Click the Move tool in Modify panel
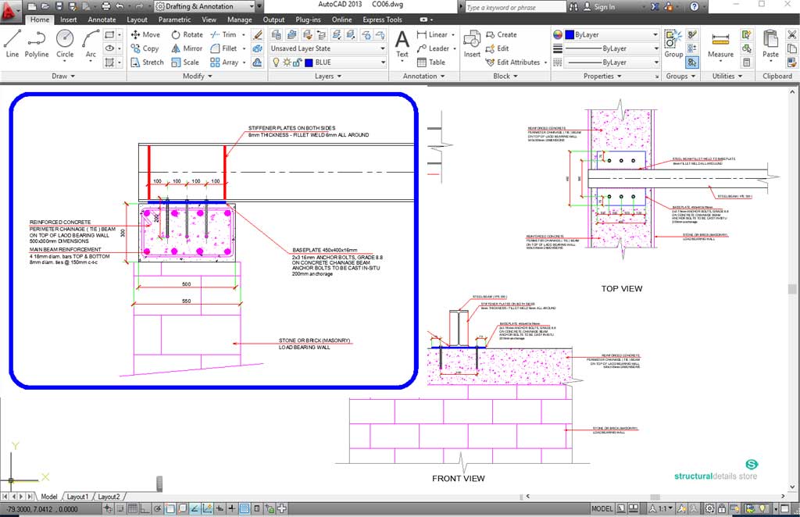Image resolution: width=800 pixels, height=517 pixels. tap(145, 34)
